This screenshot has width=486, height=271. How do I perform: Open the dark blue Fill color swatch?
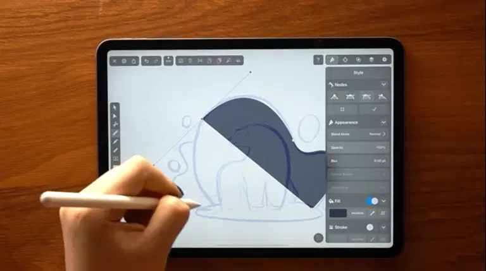coord(338,213)
